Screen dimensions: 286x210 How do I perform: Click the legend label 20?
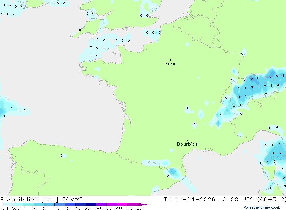coord(77,208)
